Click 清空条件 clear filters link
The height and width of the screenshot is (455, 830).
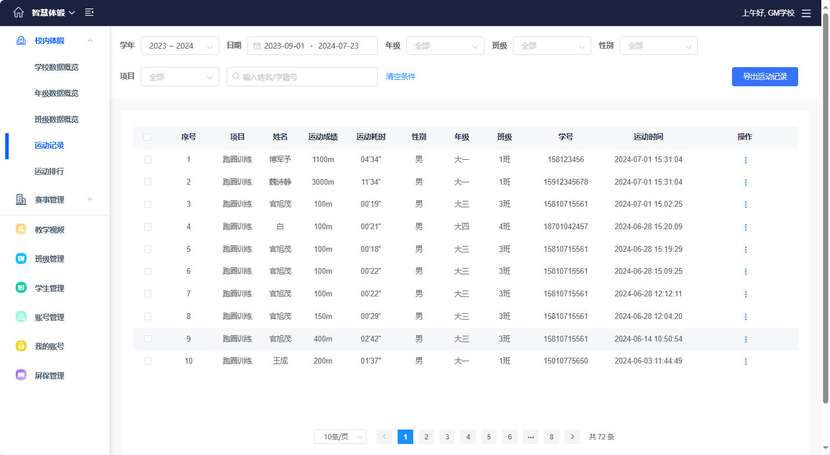click(x=401, y=76)
